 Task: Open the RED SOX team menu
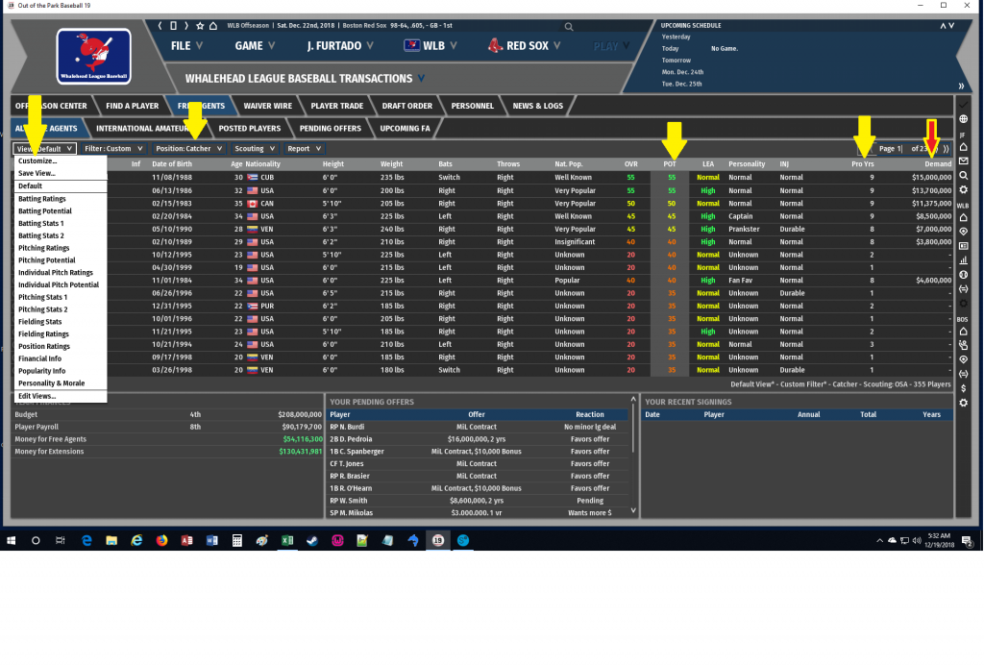[525, 46]
